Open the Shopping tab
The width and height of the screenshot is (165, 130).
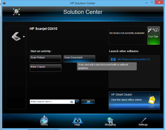[110, 122]
